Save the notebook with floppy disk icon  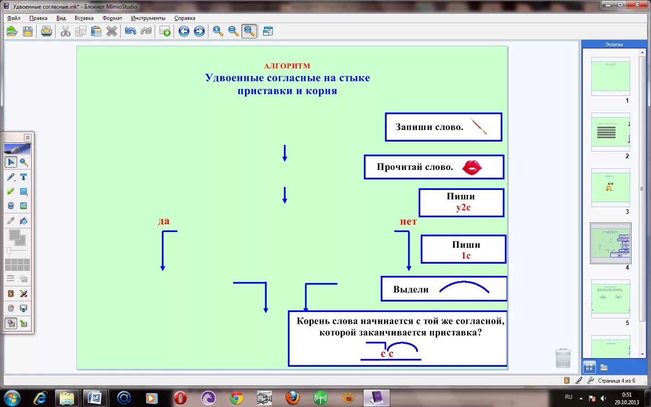click(28, 31)
